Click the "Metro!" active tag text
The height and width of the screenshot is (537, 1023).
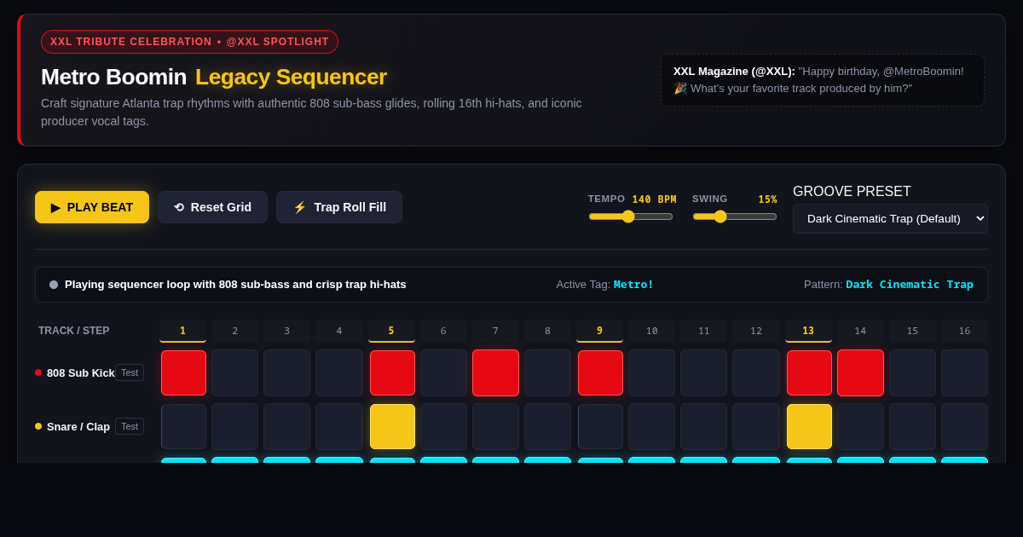(x=633, y=285)
